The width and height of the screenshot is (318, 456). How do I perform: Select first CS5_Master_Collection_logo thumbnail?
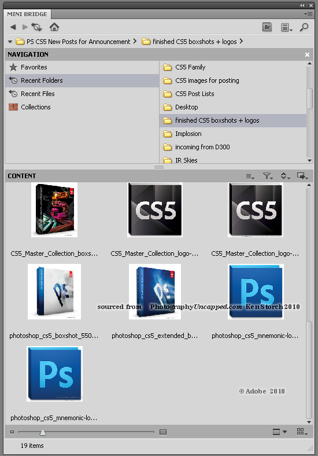point(155,209)
